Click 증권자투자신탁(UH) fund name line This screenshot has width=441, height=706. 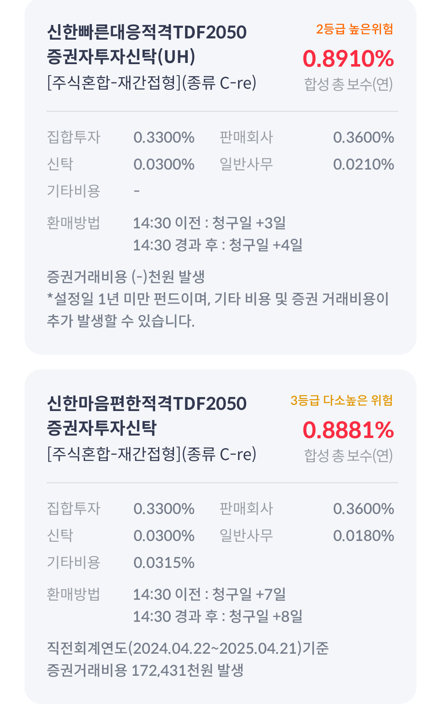tap(121, 57)
